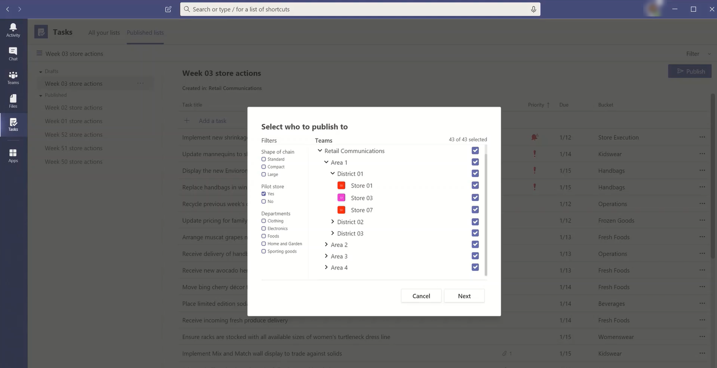Check the Sporting goods department filter
Screen dimensions: 717x368
264,251
